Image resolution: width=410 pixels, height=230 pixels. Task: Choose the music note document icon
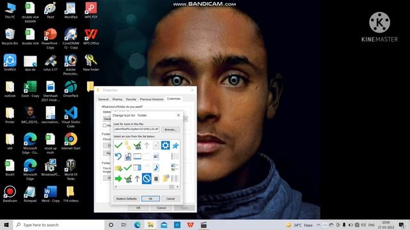coord(156,167)
